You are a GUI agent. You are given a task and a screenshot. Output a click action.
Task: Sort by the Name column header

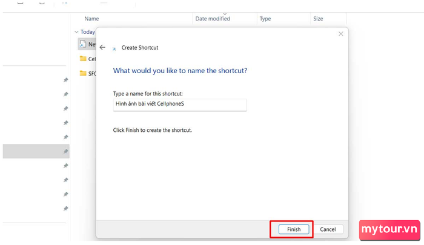pyautogui.click(x=91, y=19)
